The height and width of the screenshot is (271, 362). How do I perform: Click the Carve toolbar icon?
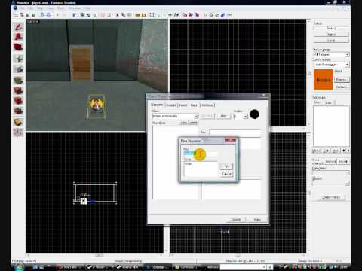click(x=75, y=15)
